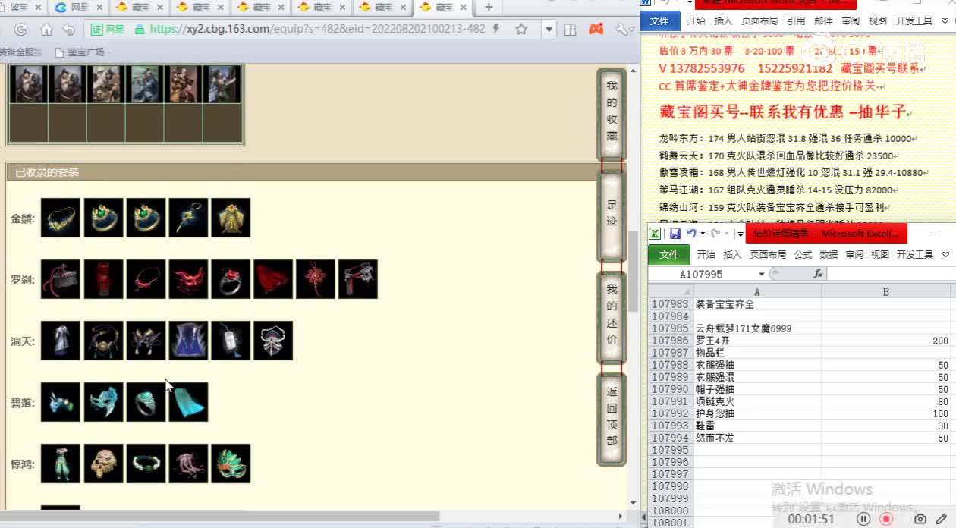This screenshot has width=956, height=528.
Task: Open the Excel 页面布局 ribbon tab
Action: coord(768,254)
